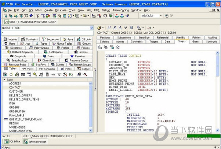Open the dropdown arrow beside the globe icon
Viewport: 221px width, 149px height.
103,28
